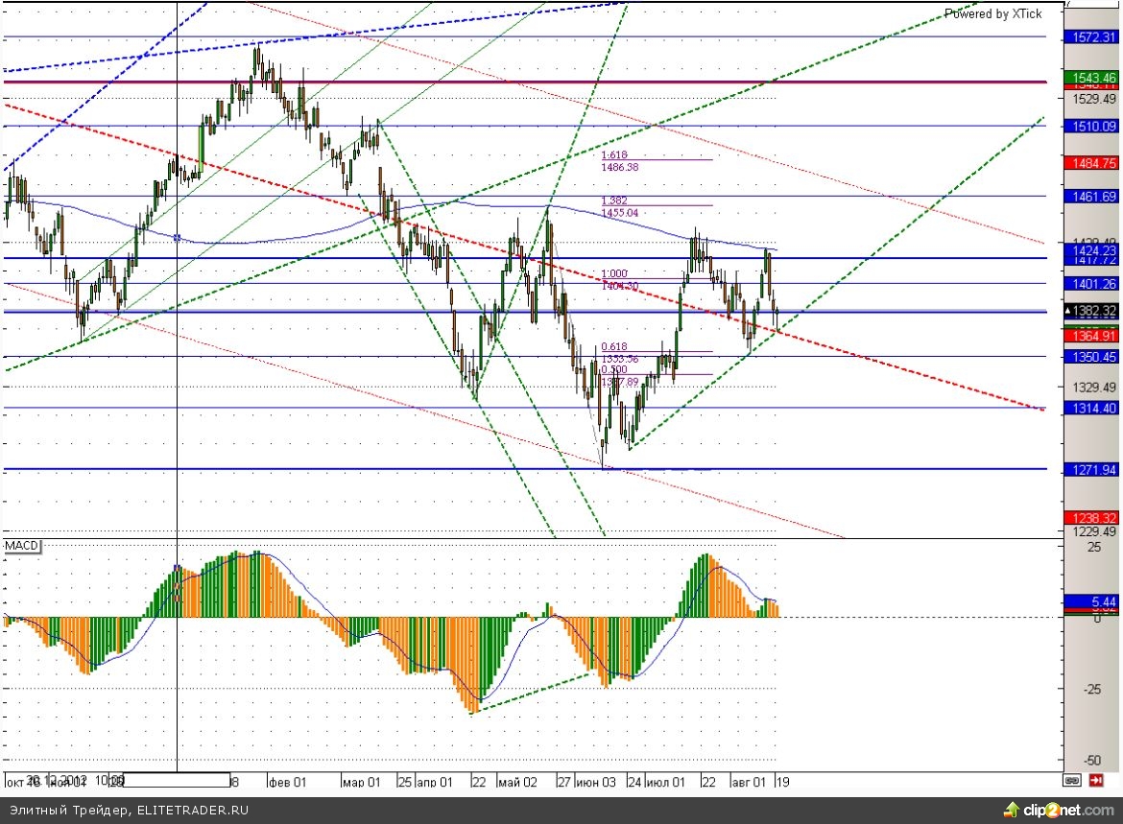Select the 1.382 Fibonacci level at 1455.04
Viewport: 1123px width, 824px height.
[x=620, y=206]
